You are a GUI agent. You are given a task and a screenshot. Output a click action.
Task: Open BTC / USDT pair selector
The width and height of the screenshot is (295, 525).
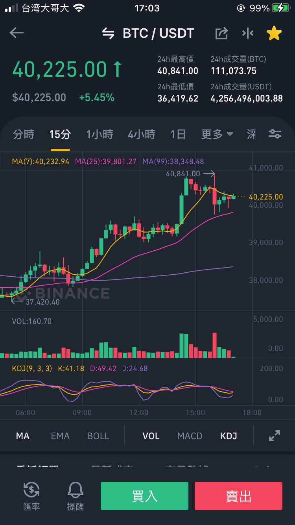click(x=159, y=33)
